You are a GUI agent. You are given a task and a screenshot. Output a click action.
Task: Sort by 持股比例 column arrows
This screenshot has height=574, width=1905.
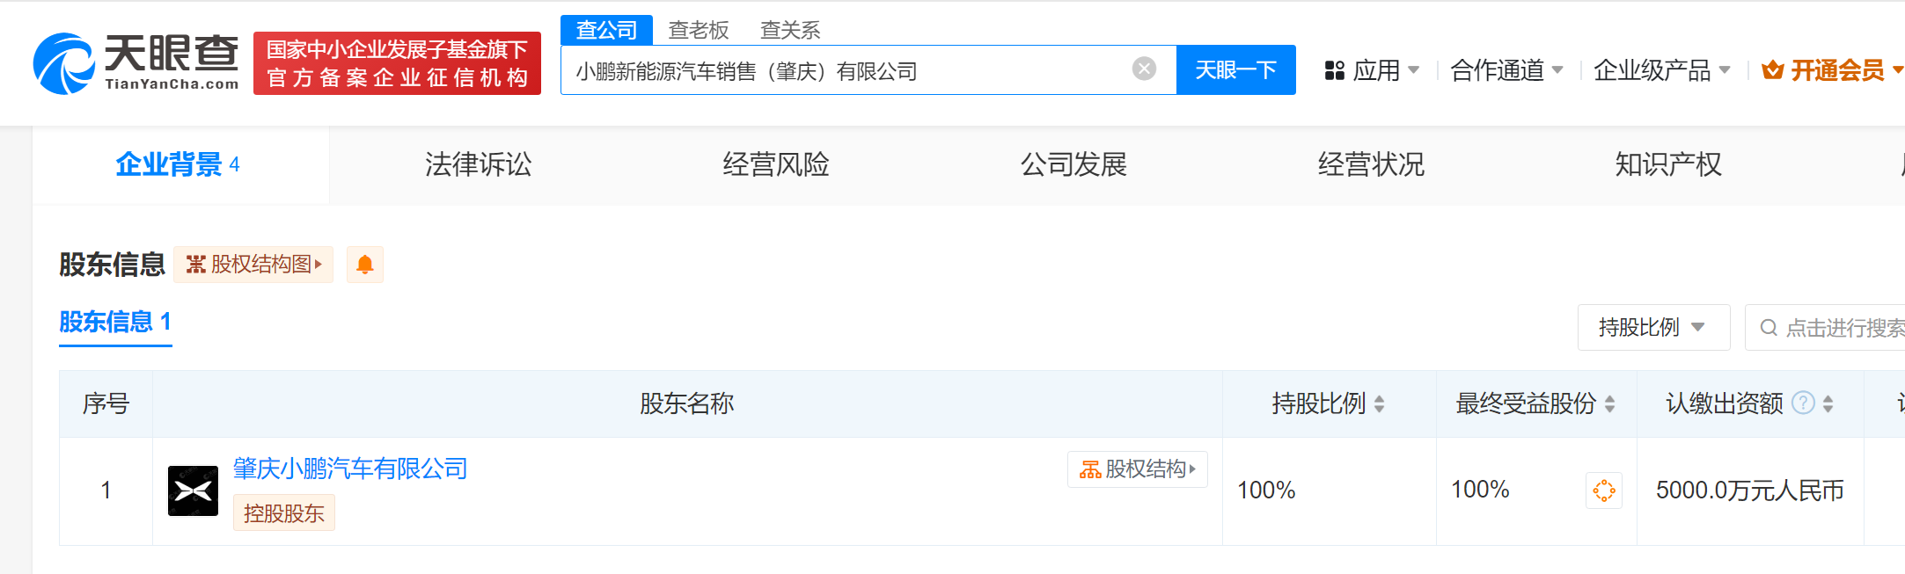click(x=1379, y=403)
